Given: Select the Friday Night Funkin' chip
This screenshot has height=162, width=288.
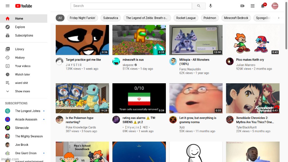Looking at the screenshot, I should click(x=83, y=18).
